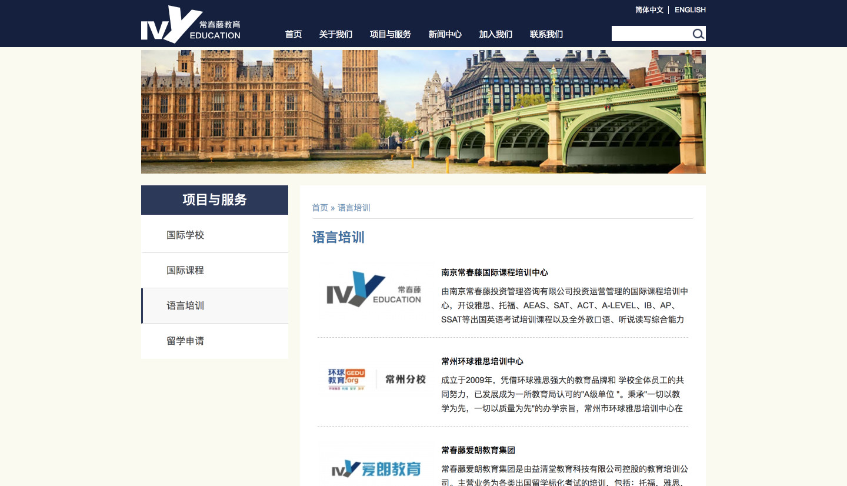Click 加入我们 in the top menu
847x486 pixels.
[x=496, y=34]
